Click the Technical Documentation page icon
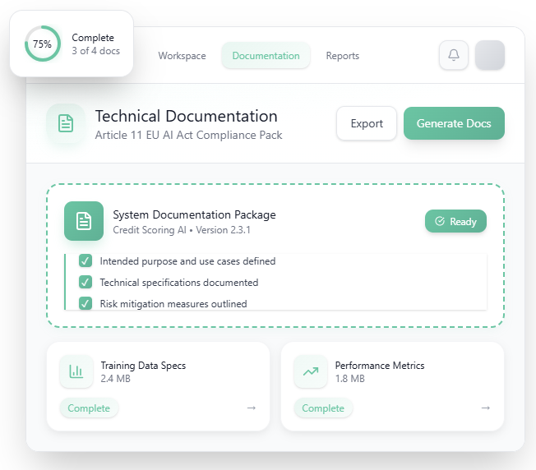 click(x=66, y=123)
